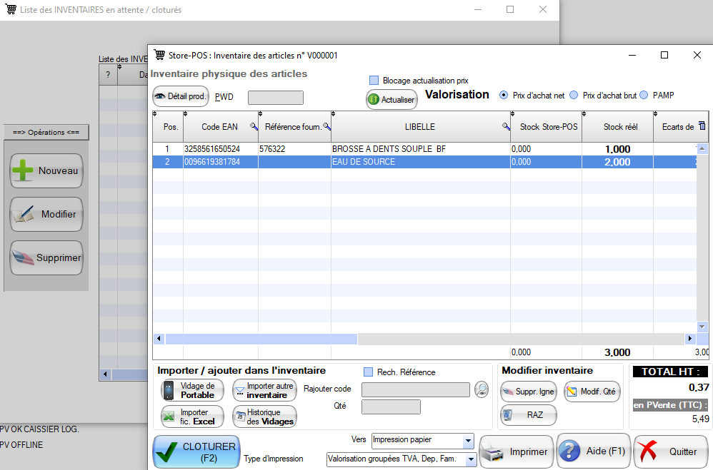Reset inventory with RAZ button
The height and width of the screenshot is (470, 713).
528,414
